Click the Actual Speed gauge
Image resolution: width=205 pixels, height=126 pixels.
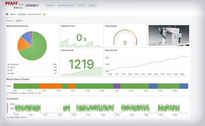tap(125, 38)
